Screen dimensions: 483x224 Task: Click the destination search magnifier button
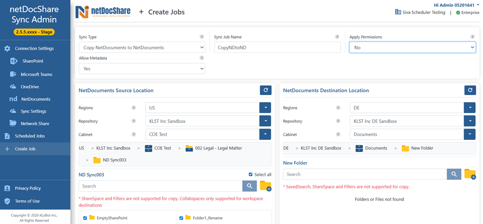(454, 174)
